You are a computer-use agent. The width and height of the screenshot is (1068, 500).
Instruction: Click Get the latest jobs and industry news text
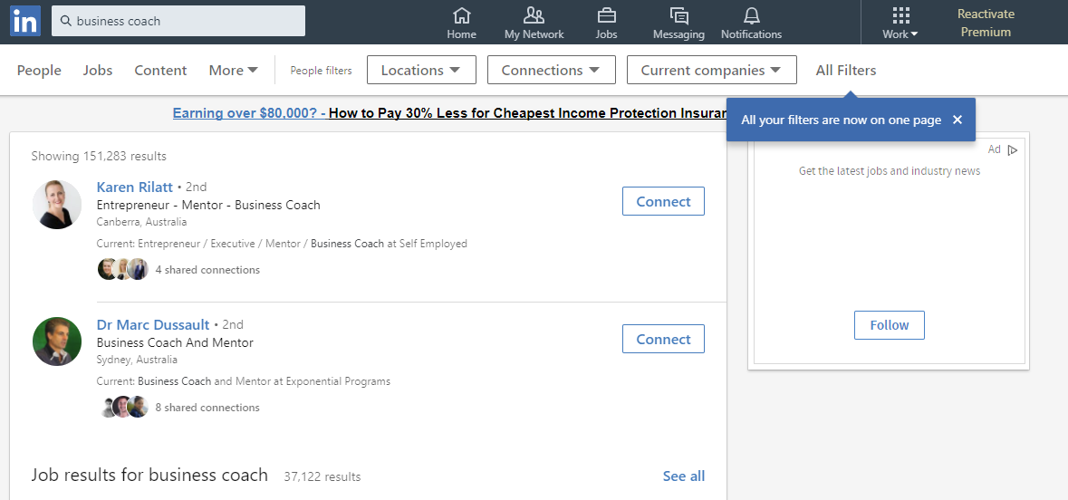[890, 171]
